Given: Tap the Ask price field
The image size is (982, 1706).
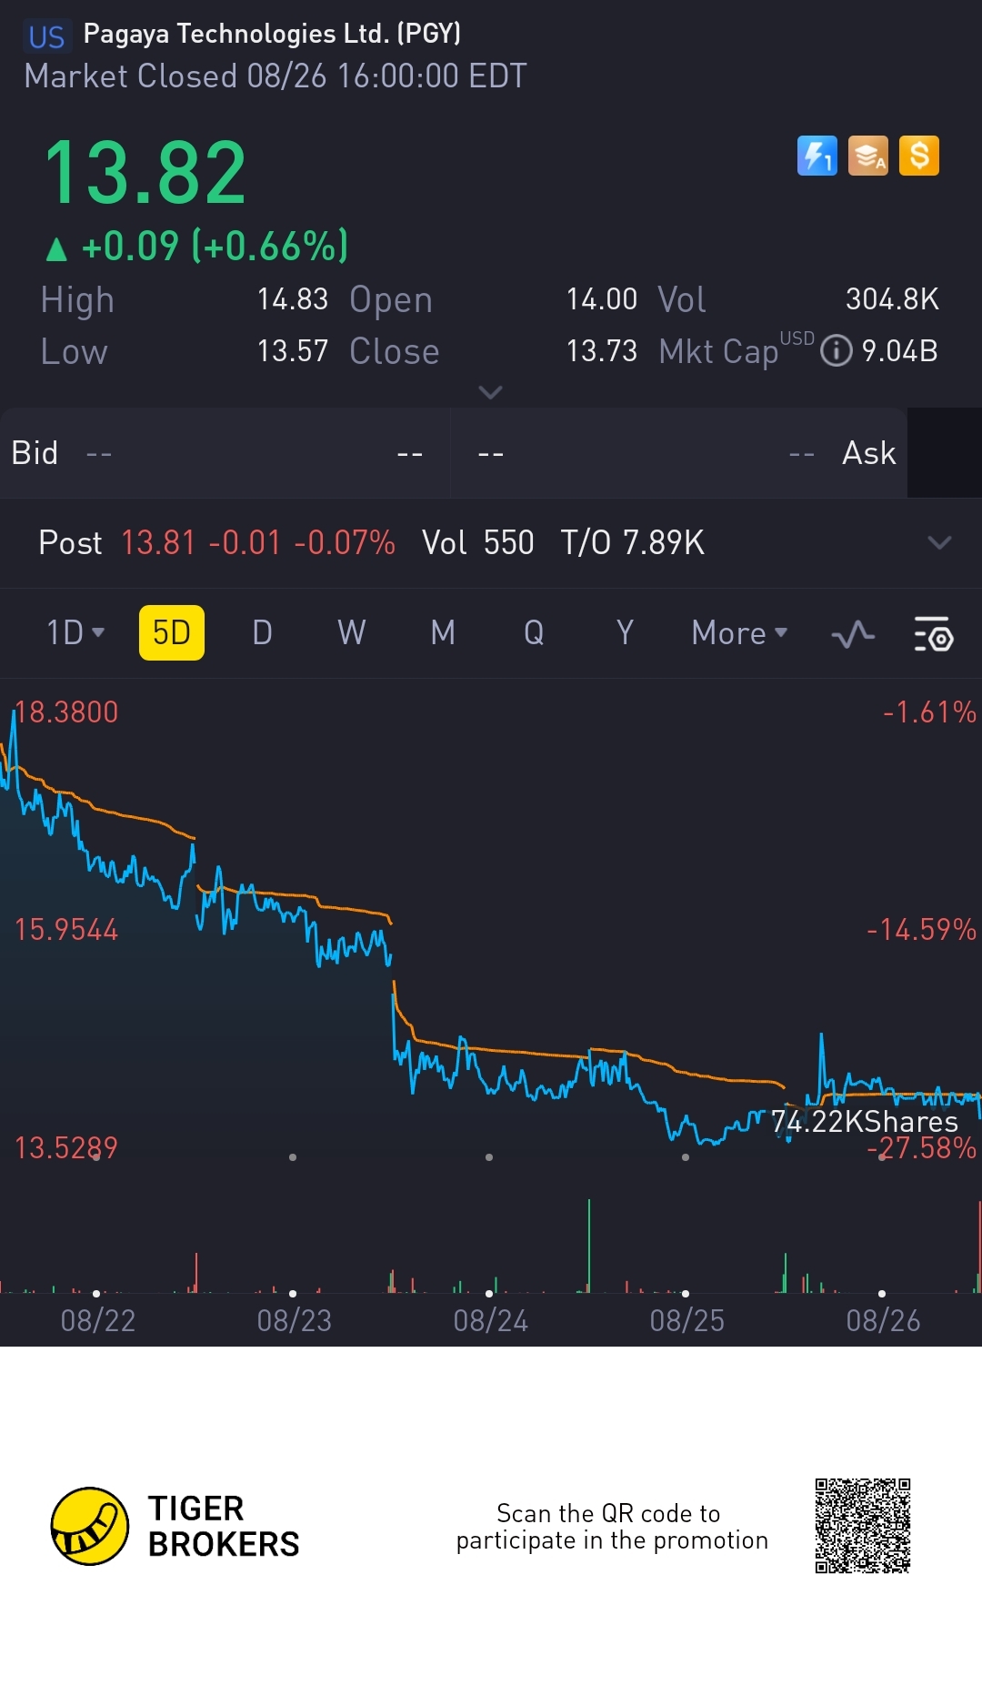Looking at the screenshot, I should point(680,453).
